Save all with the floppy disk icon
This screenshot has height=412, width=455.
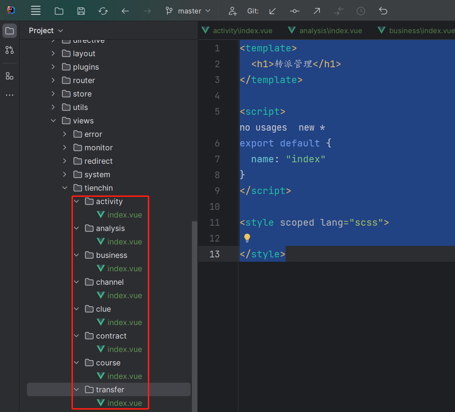[81, 11]
